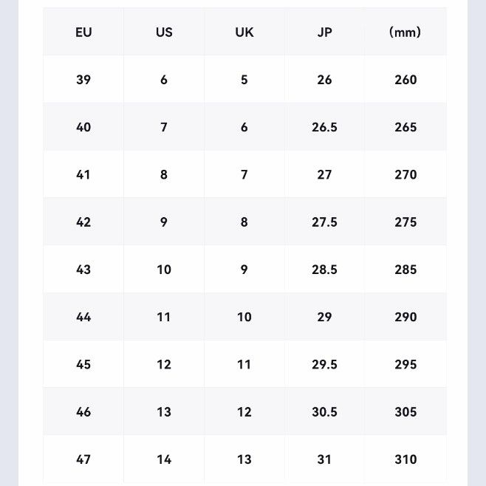The image size is (486, 486).
Task: Select the 275 millimeter cell
Action: tap(405, 222)
